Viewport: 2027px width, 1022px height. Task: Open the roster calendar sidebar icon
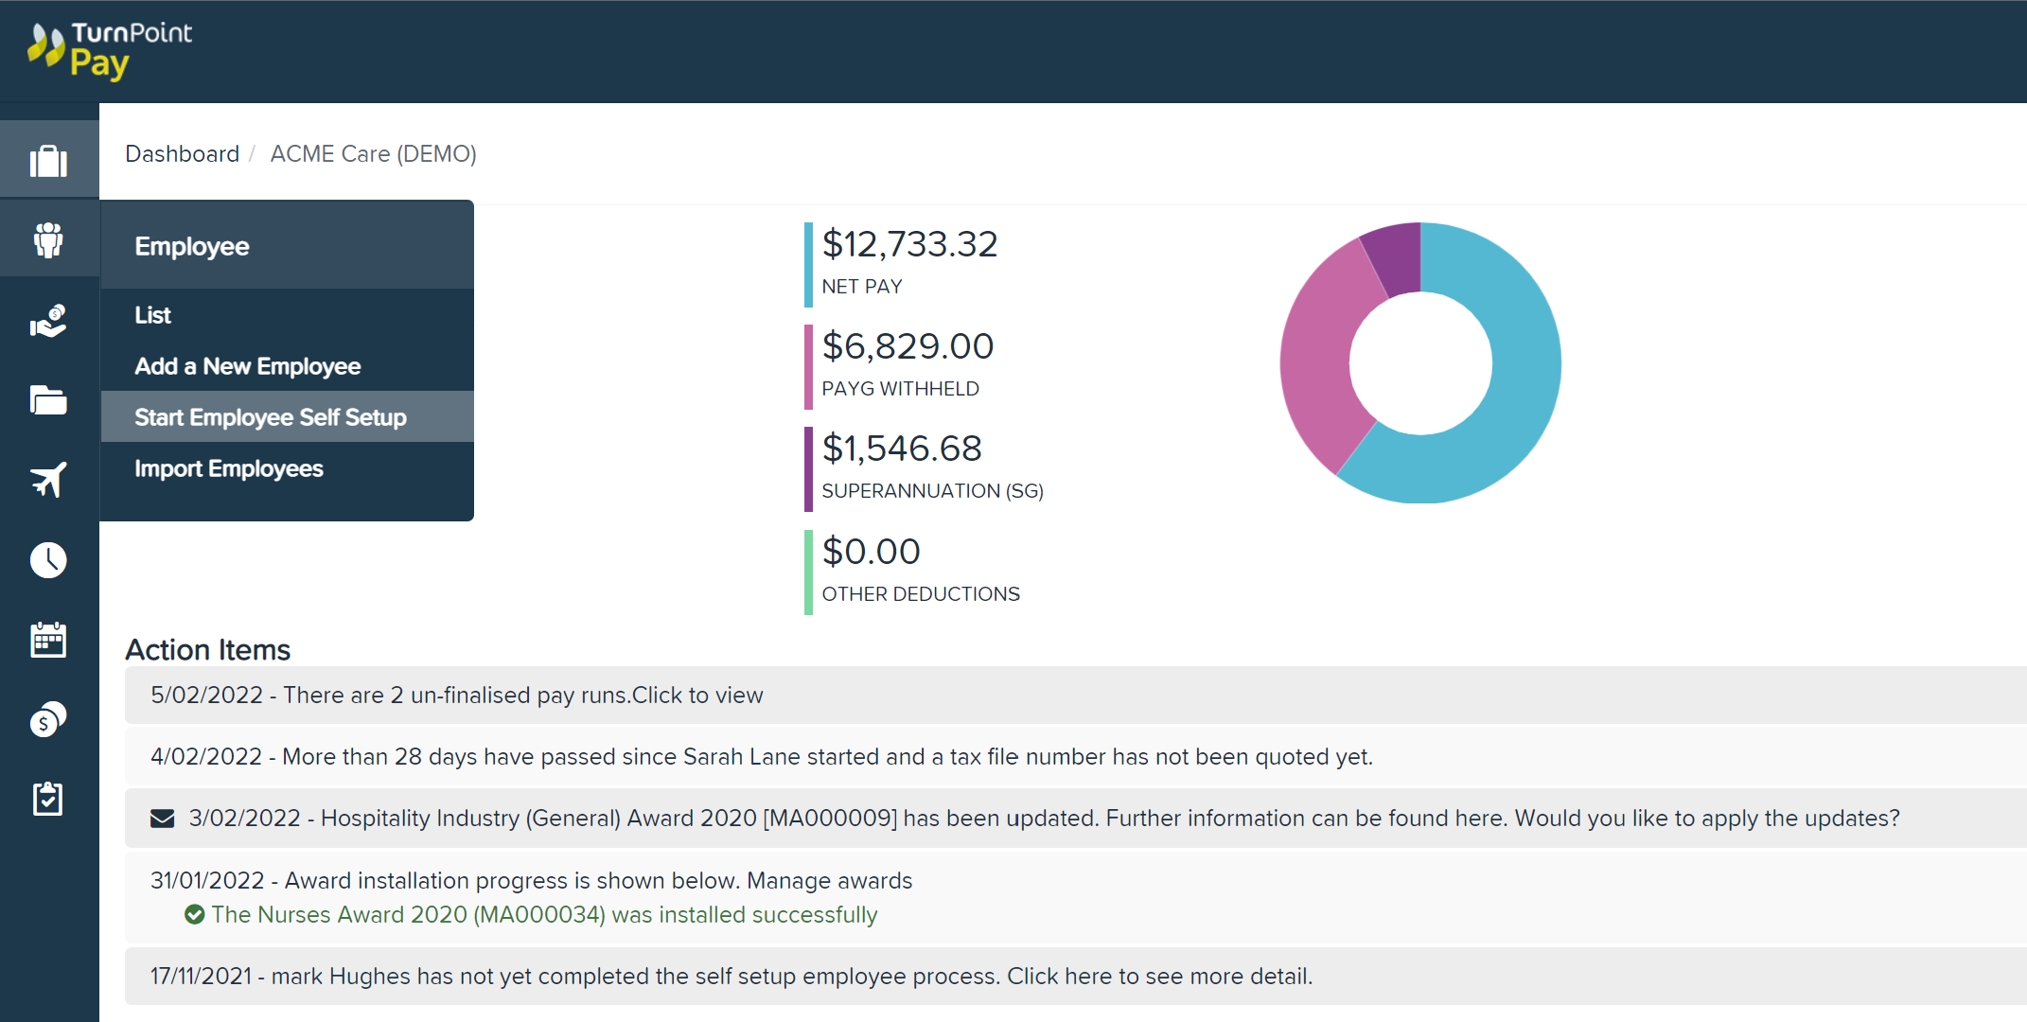48,640
